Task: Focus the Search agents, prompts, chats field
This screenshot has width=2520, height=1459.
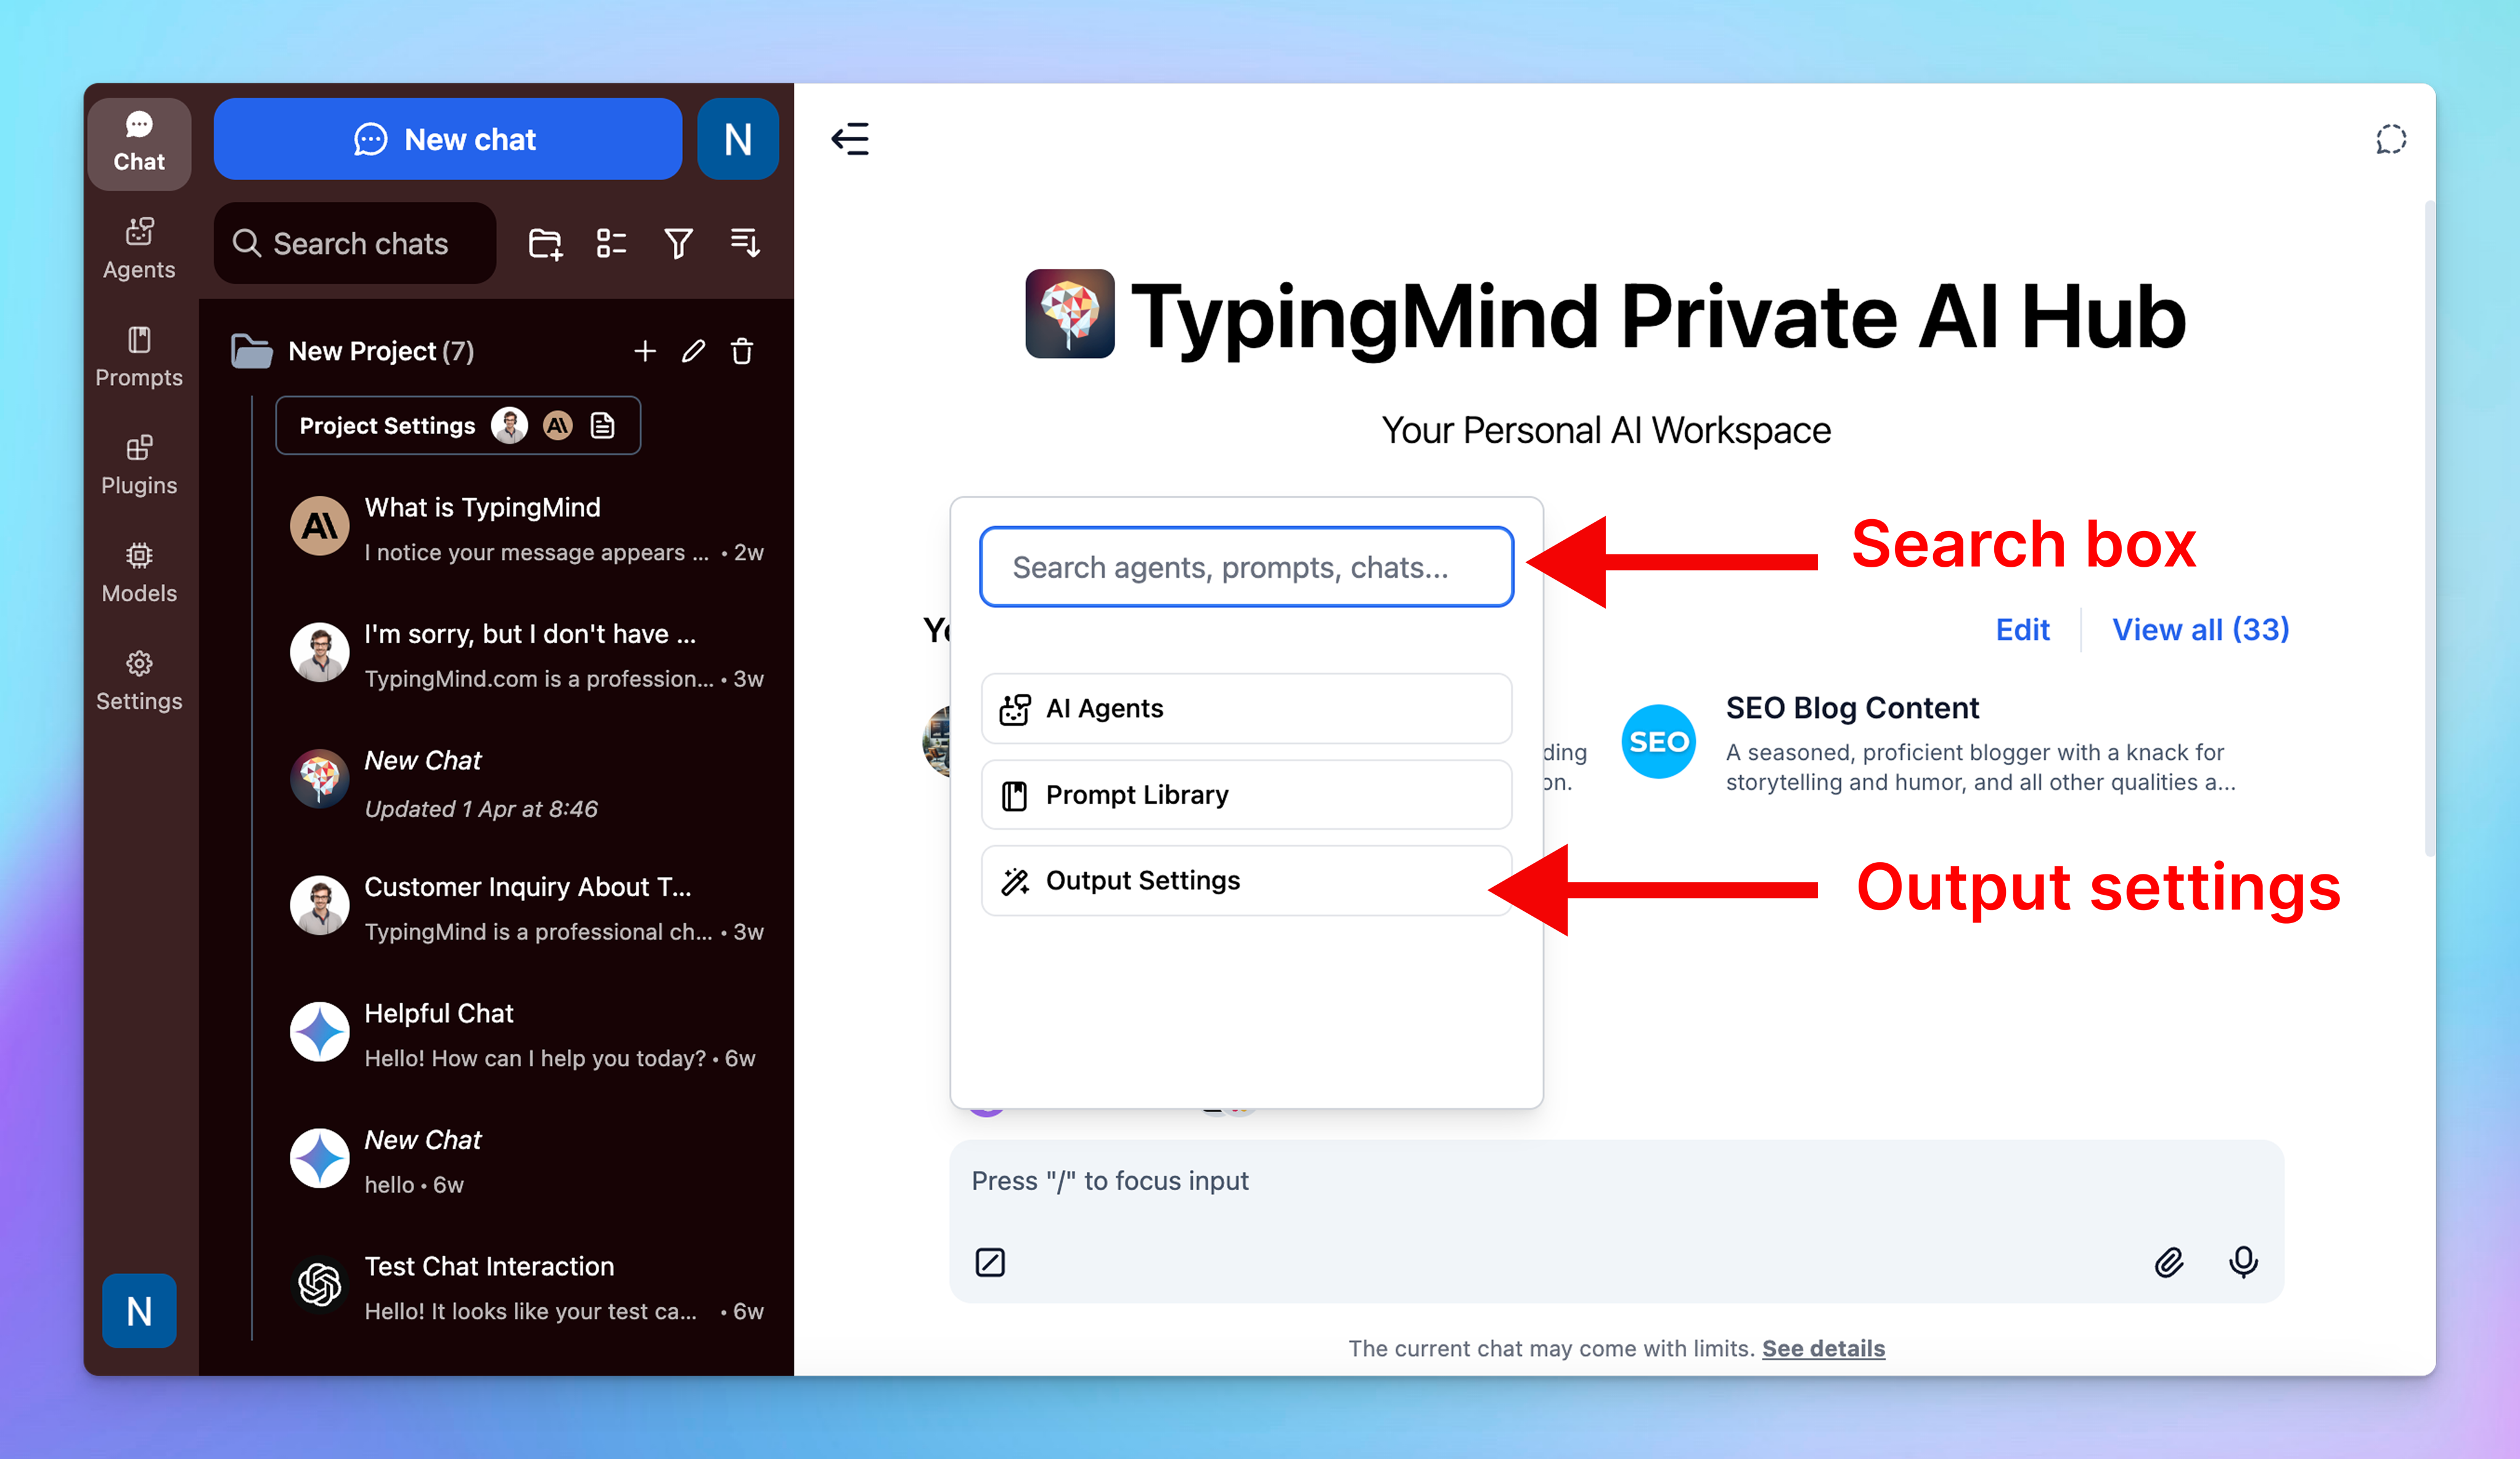Action: (x=1245, y=567)
